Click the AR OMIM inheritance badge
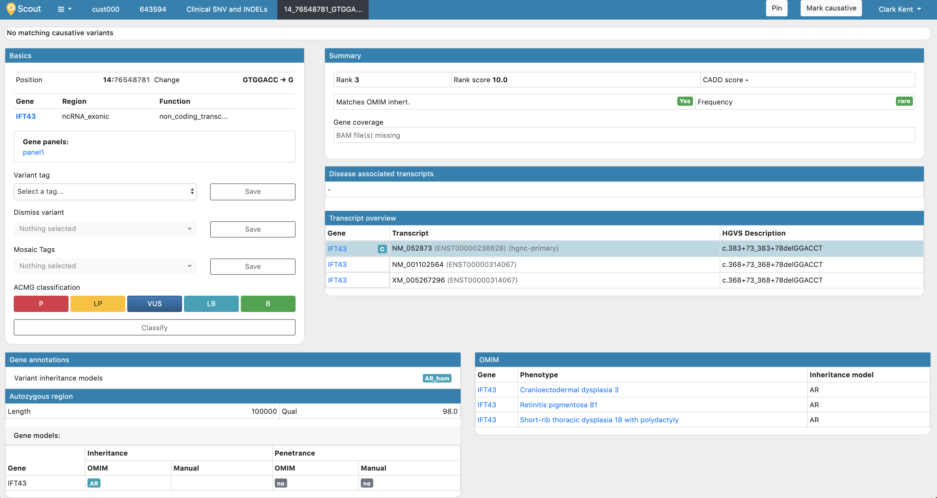The image size is (937, 498). pos(94,483)
